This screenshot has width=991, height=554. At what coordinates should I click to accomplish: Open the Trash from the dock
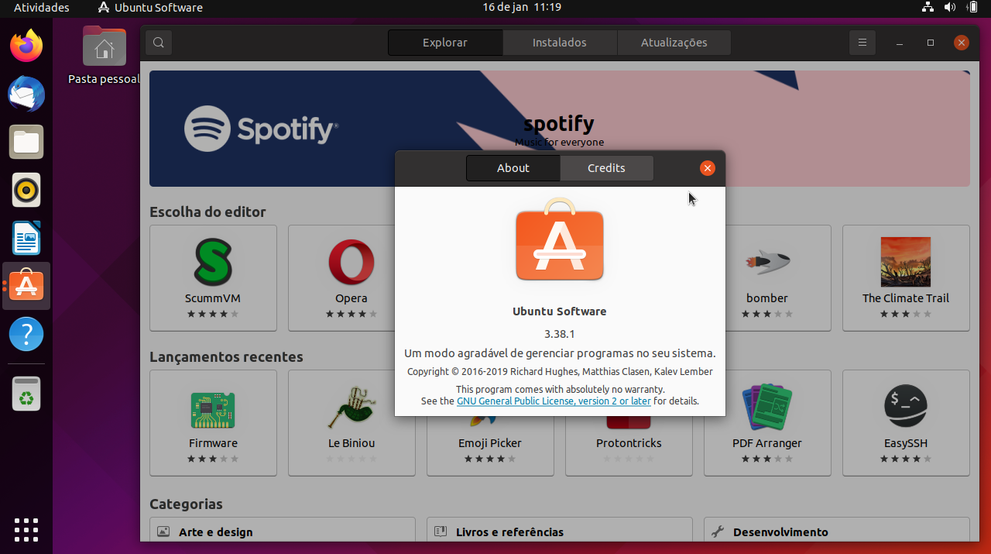pyautogui.click(x=26, y=394)
